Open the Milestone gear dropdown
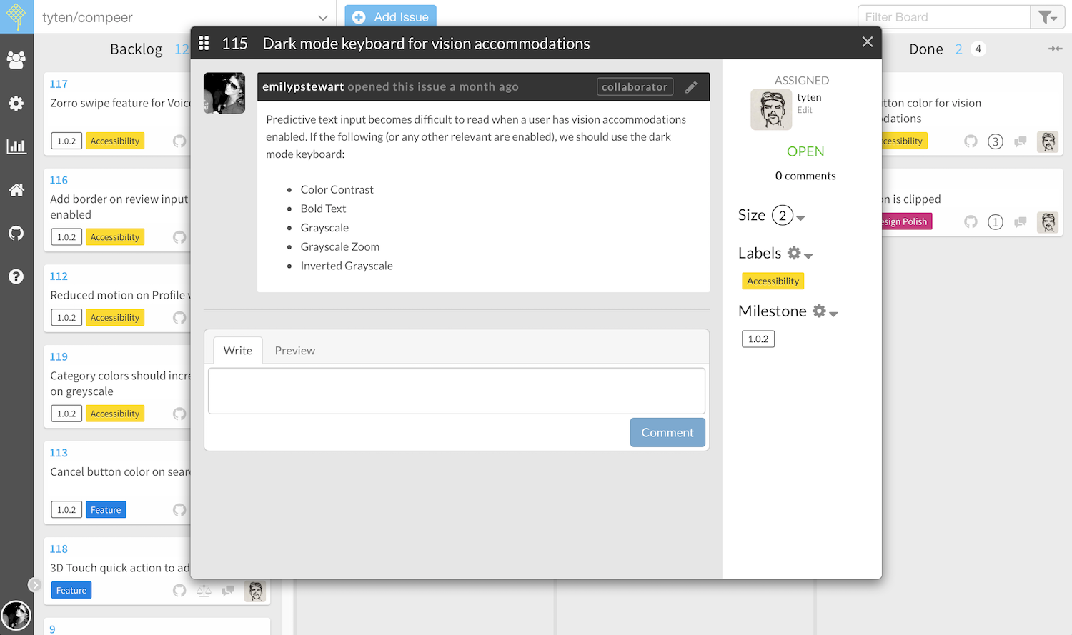The width and height of the screenshot is (1072, 635). (825, 311)
